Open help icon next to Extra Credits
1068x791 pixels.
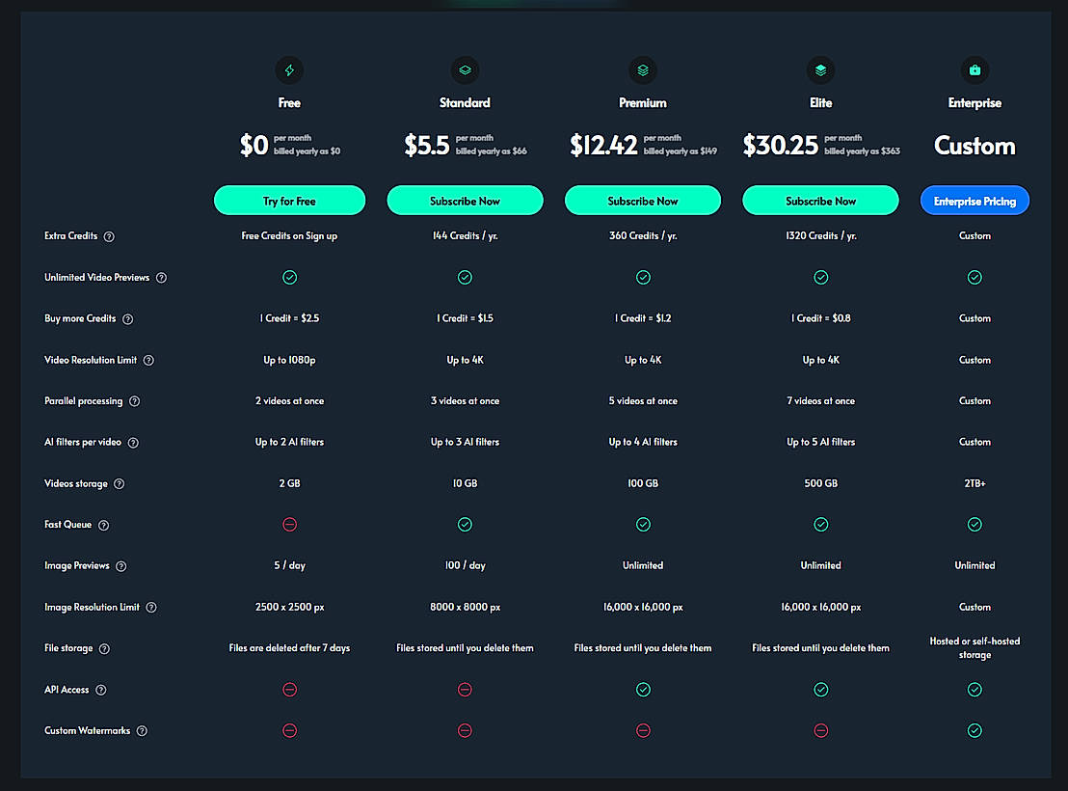(x=109, y=236)
